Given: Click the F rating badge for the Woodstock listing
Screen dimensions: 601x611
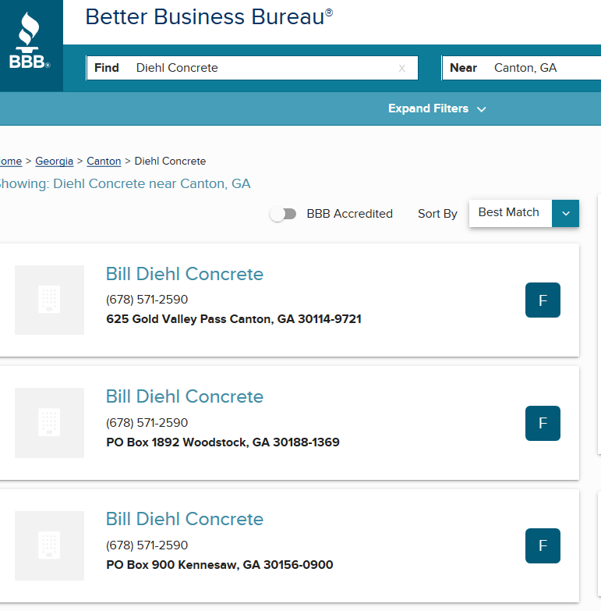Looking at the screenshot, I should (543, 423).
